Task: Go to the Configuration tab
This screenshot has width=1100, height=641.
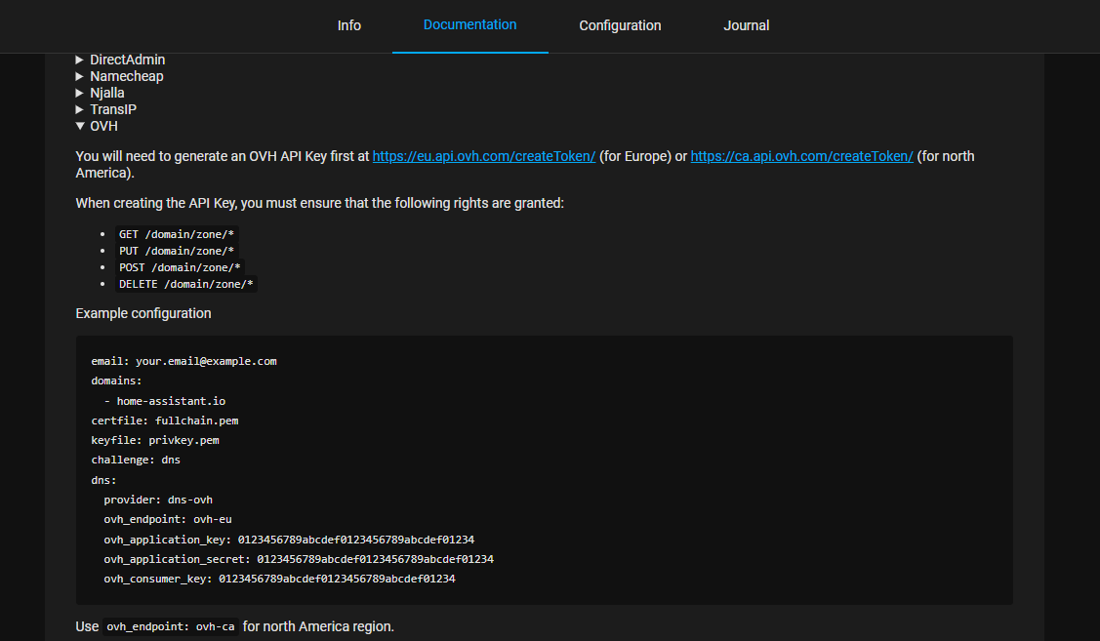Action: [x=620, y=25]
